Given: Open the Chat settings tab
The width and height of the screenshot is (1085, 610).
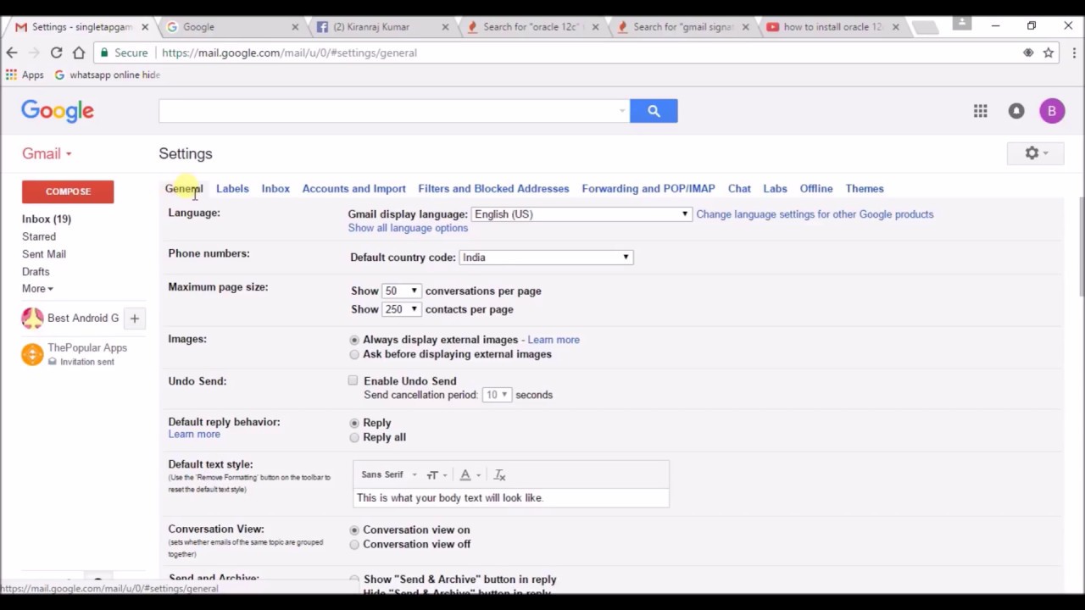Looking at the screenshot, I should coord(739,189).
